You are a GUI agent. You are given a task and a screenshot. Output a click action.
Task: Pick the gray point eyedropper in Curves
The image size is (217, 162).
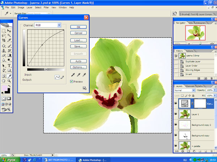coord(78,75)
